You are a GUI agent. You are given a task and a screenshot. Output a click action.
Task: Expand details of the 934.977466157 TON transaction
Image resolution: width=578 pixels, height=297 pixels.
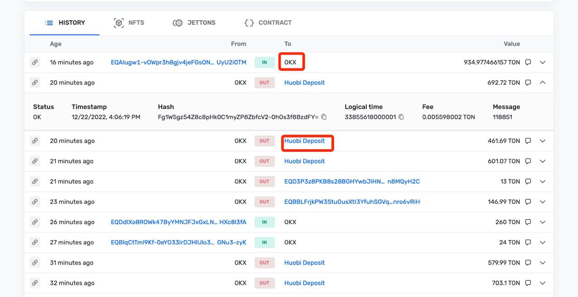pos(543,63)
